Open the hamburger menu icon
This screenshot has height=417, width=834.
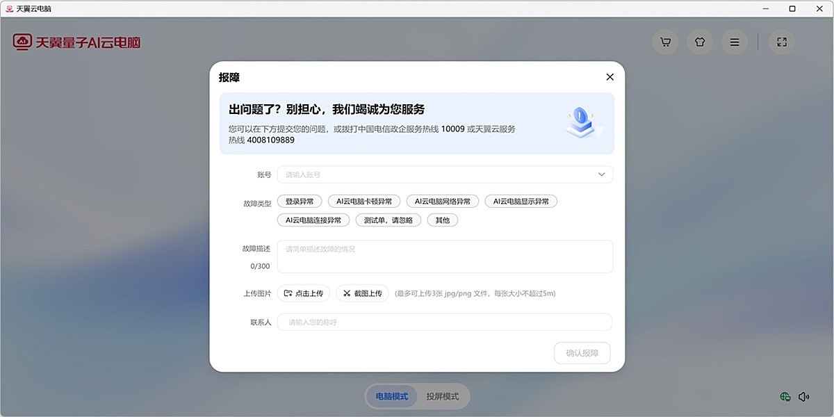click(x=734, y=42)
